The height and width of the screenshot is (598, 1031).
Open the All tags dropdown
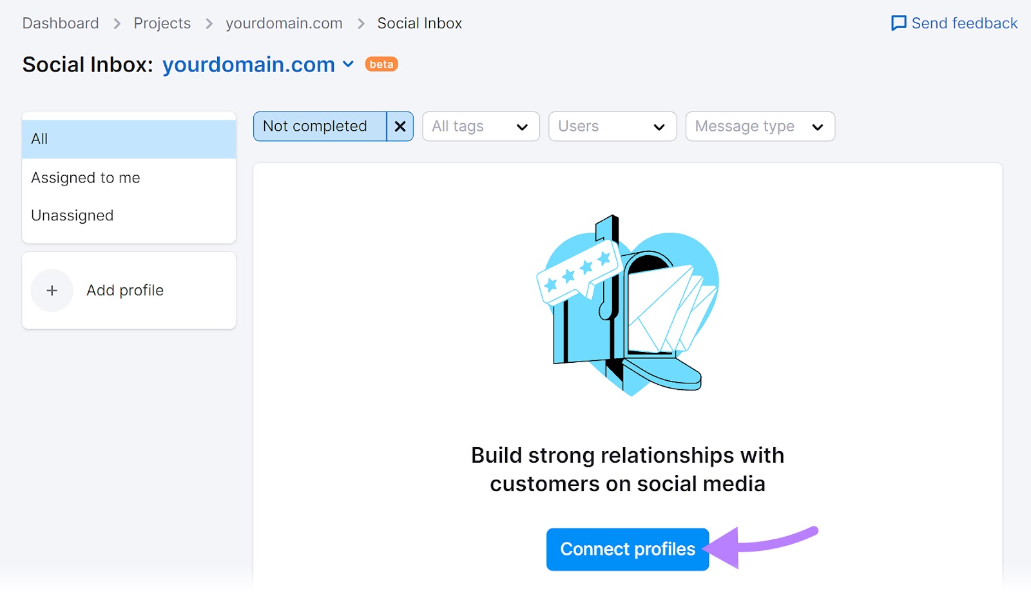481,126
